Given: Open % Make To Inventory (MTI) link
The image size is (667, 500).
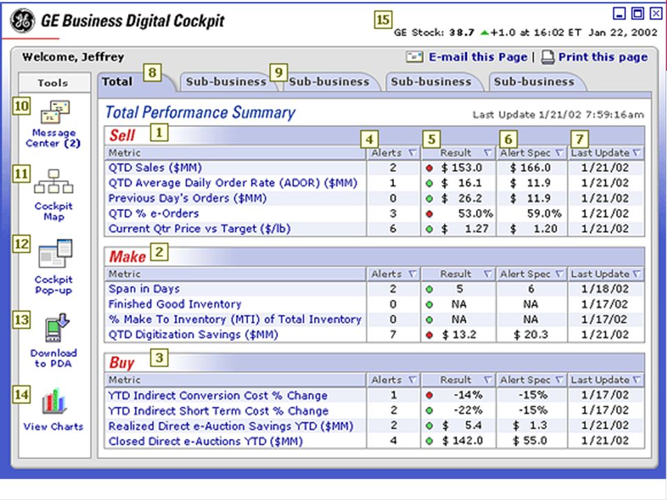Looking at the screenshot, I should coord(235,319).
